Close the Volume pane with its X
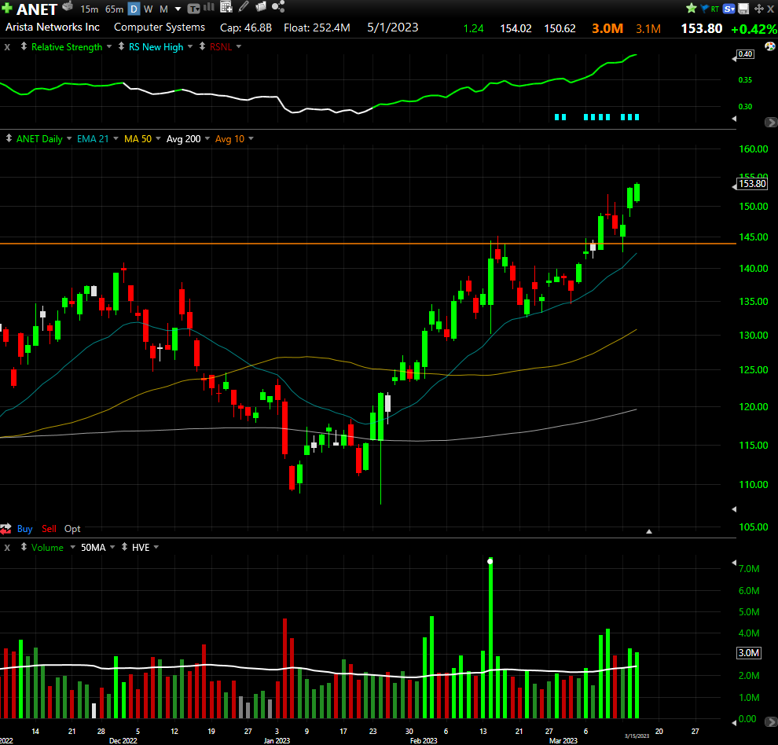 pos(7,548)
